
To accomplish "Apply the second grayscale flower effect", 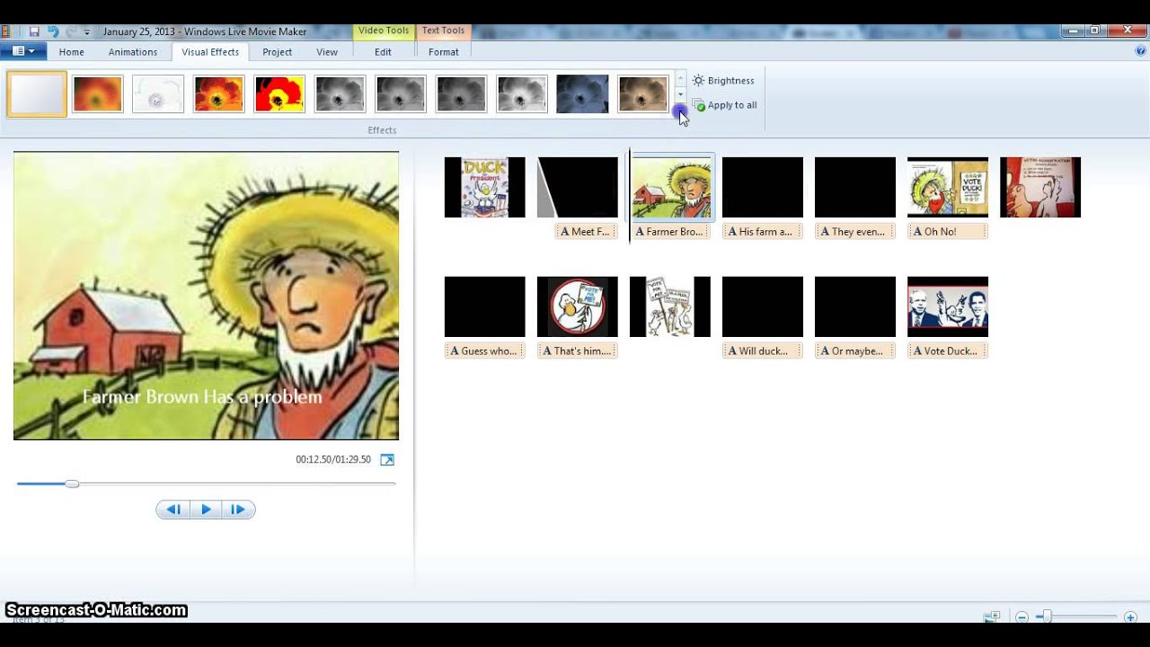I will click(401, 94).
